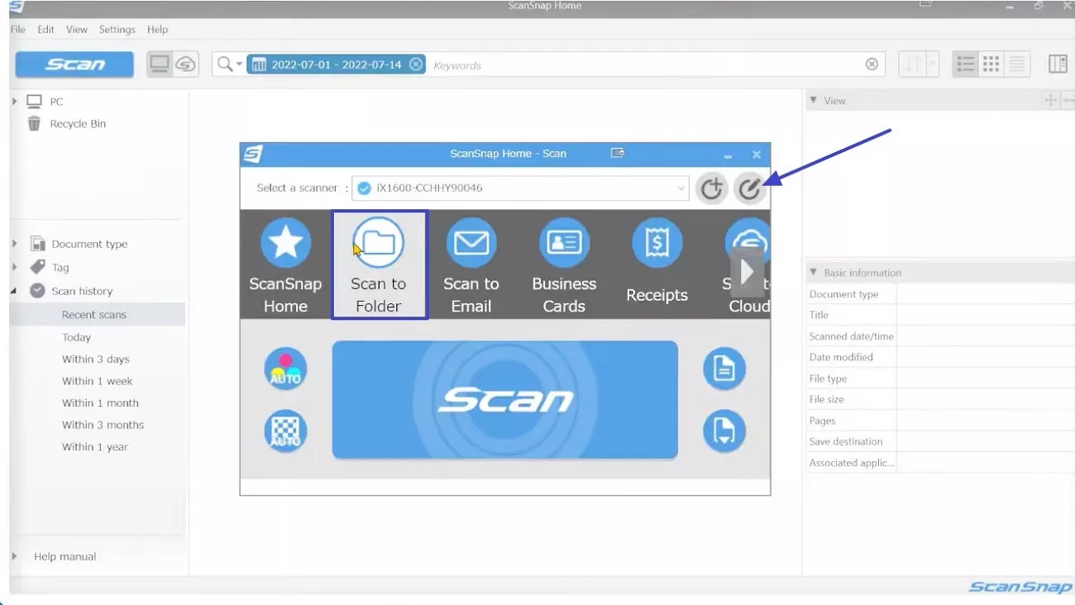Select the Scan to Folder profile
Viewport: 1075px width, 605px height.
(379, 263)
